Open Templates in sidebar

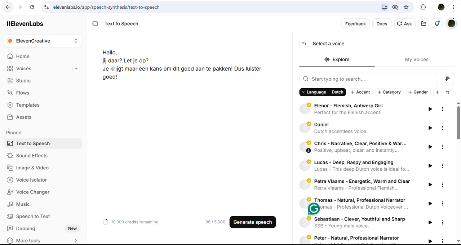tap(43, 105)
